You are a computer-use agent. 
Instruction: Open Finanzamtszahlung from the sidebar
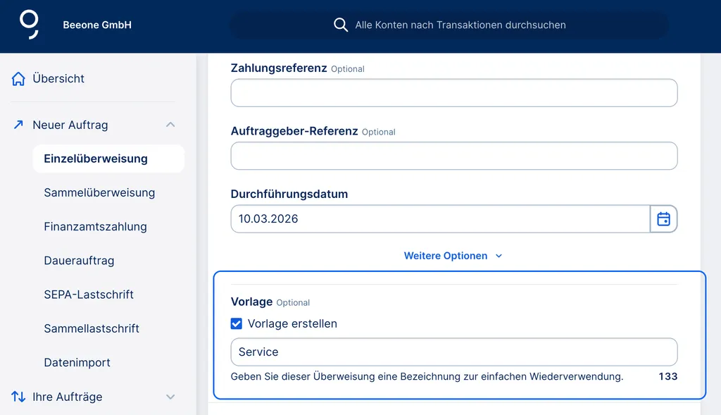click(x=95, y=226)
